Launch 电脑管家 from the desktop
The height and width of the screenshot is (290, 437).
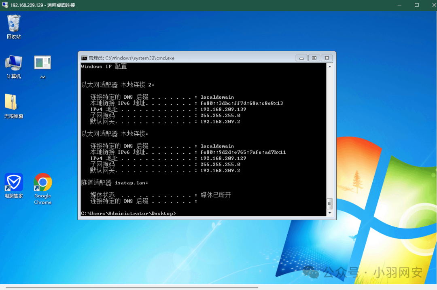[14, 186]
